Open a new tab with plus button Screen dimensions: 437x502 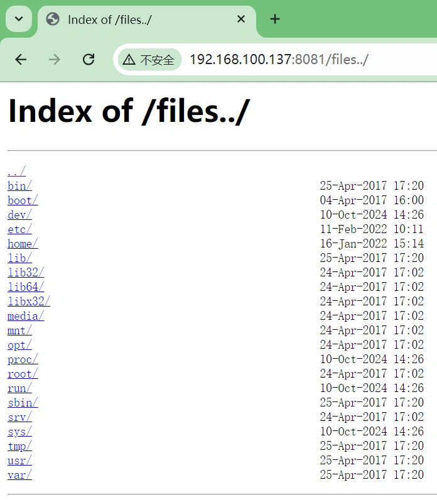tap(274, 19)
